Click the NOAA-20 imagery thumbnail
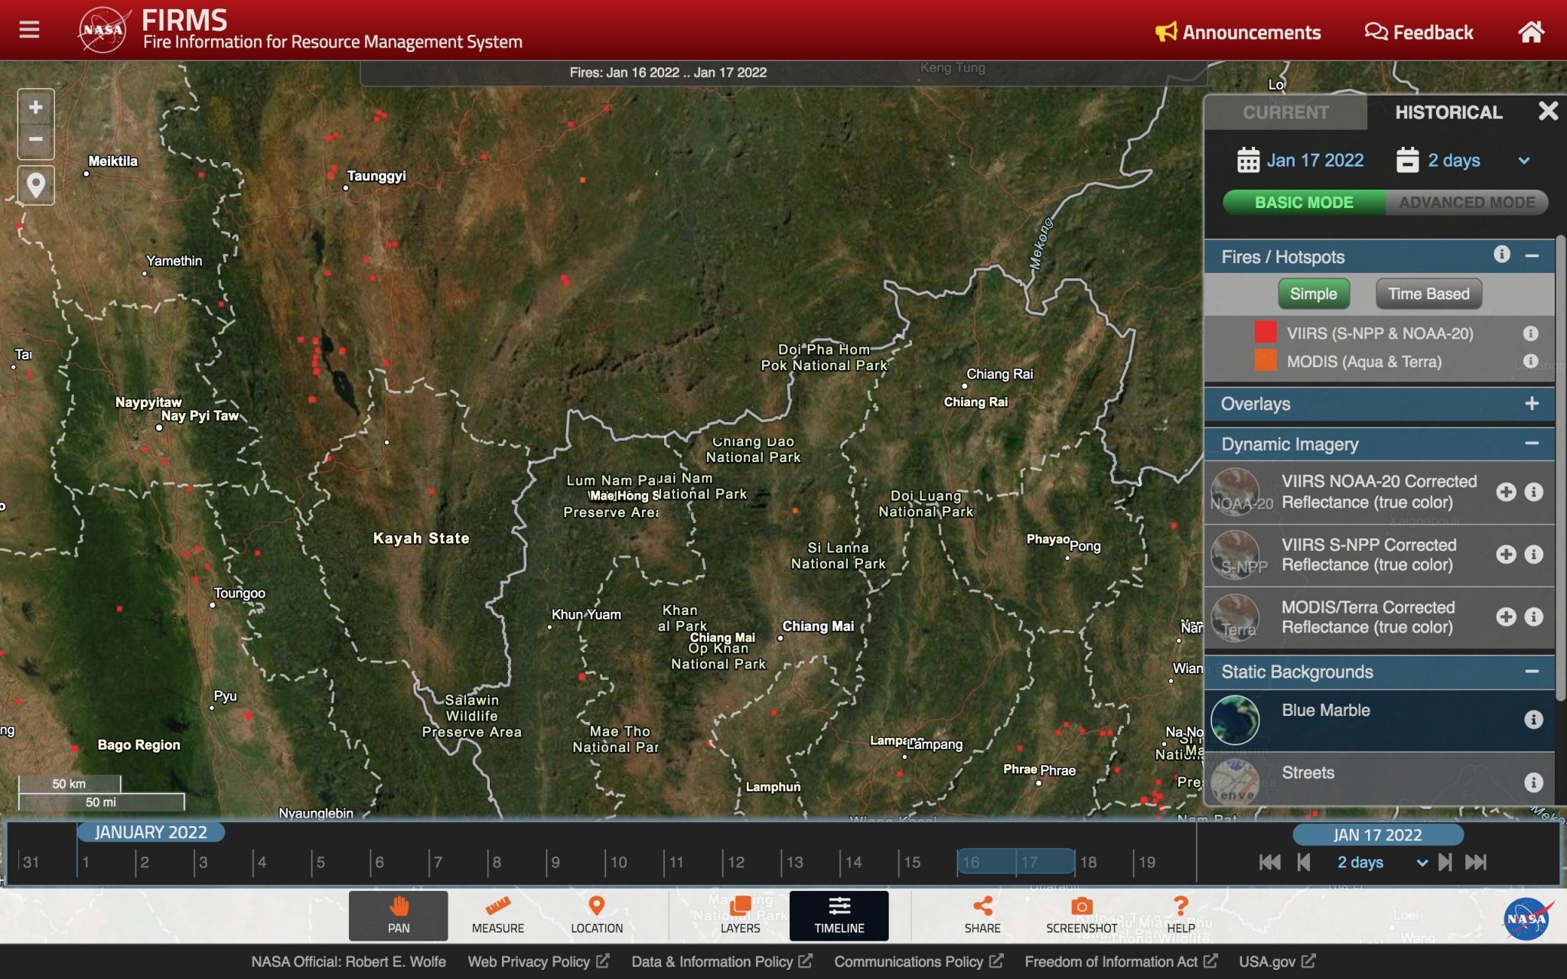This screenshot has width=1567, height=979. coord(1235,492)
